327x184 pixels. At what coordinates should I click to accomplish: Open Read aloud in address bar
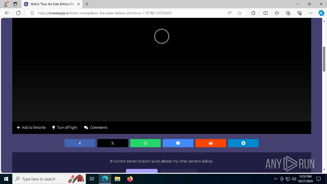[x=229, y=13]
